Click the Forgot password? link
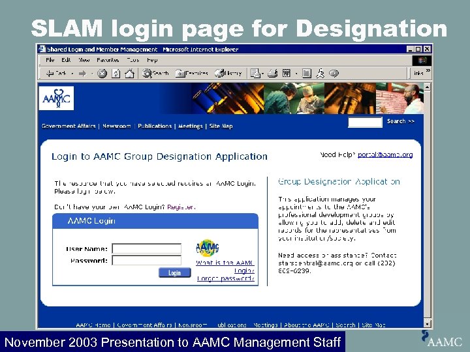The image size is (470, 352). [226, 278]
